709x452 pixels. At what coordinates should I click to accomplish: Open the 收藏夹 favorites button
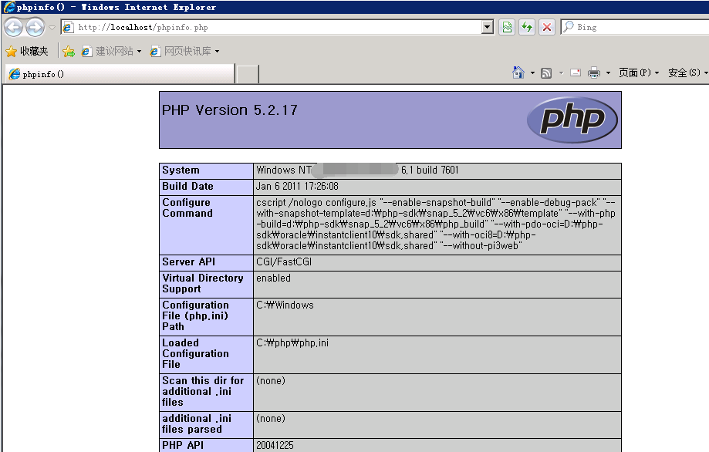[x=27, y=52]
